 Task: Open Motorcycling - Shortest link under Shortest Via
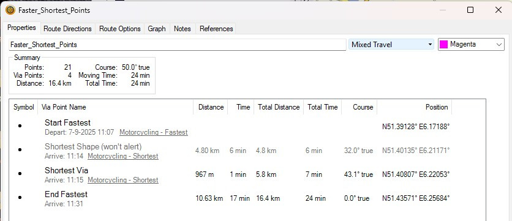(123, 180)
